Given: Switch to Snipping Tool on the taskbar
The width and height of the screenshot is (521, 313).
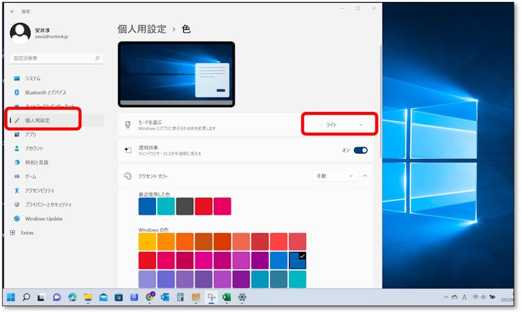Looking at the screenshot, I should click(x=212, y=297).
